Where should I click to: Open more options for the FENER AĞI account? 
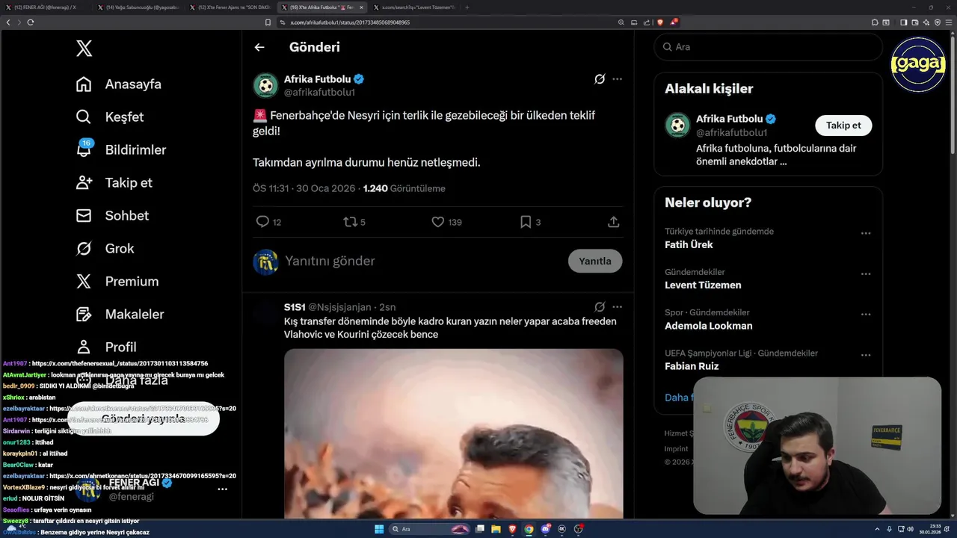222,489
